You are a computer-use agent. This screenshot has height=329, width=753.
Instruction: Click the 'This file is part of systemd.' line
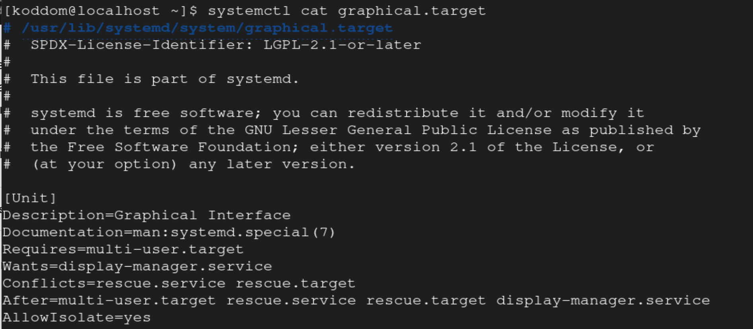(x=164, y=79)
